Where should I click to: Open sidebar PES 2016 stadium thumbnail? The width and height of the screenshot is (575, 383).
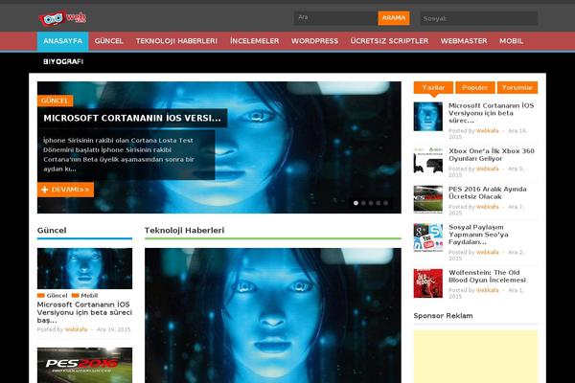428,199
